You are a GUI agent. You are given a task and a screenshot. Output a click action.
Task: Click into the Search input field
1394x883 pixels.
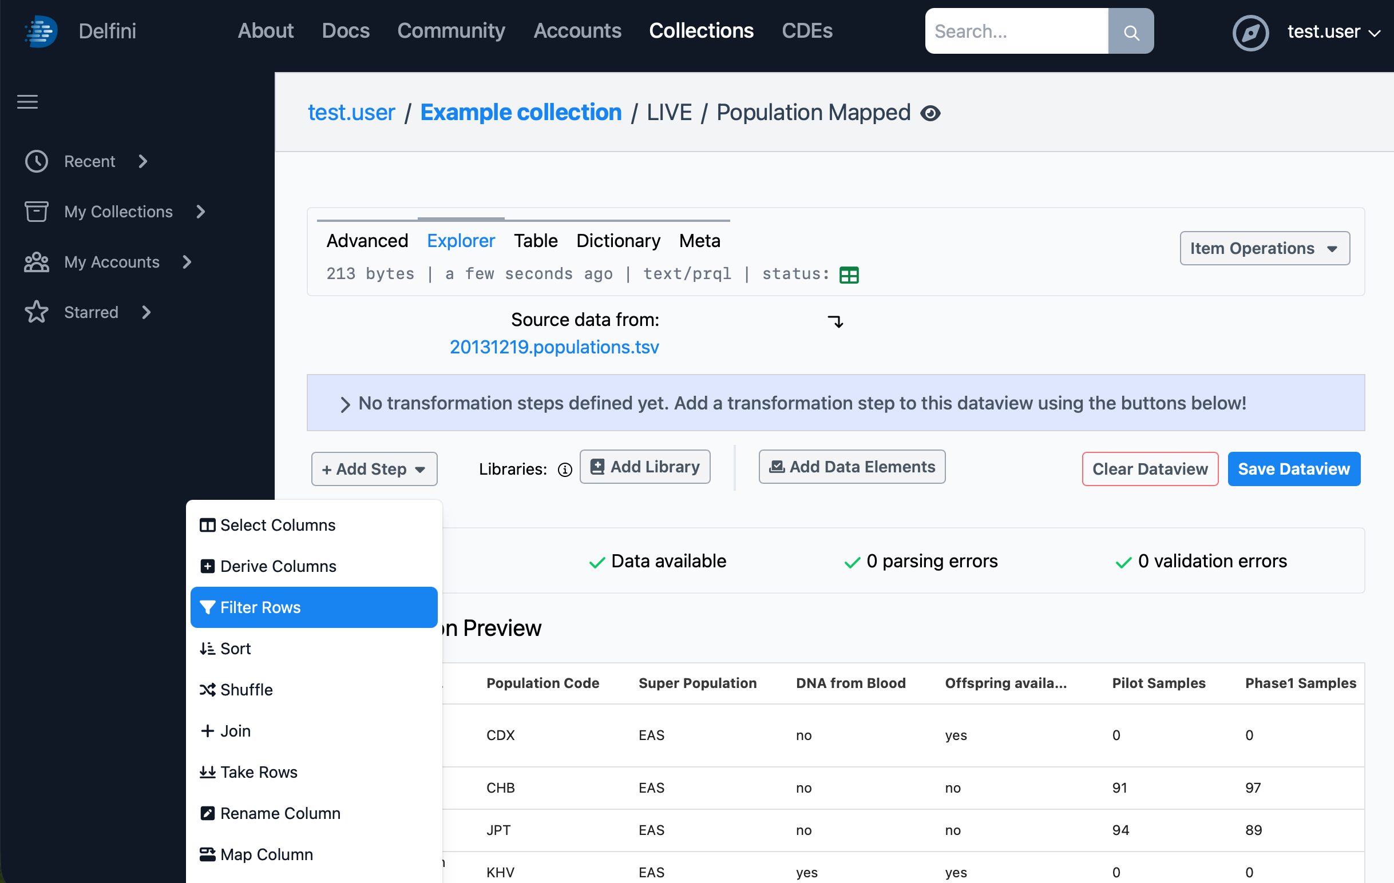pyautogui.click(x=1016, y=31)
